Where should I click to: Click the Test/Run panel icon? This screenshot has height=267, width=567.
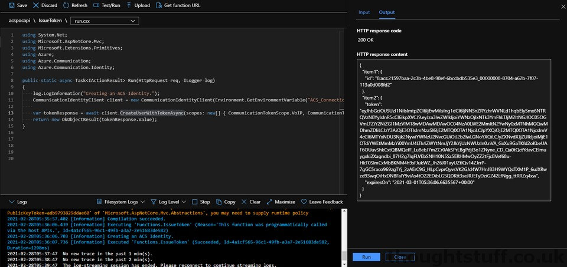(x=96, y=5)
